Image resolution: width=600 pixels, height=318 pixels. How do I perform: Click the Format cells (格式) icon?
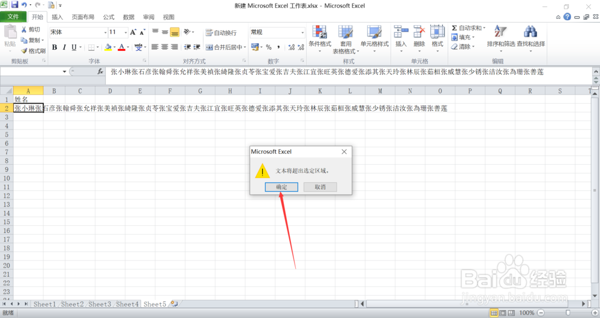coord(437,32)
